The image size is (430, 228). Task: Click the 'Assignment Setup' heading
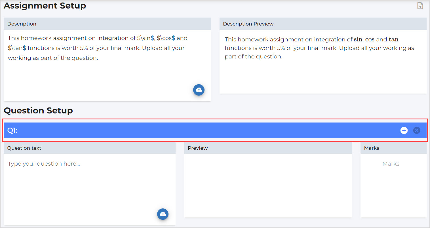coord(45,6)
